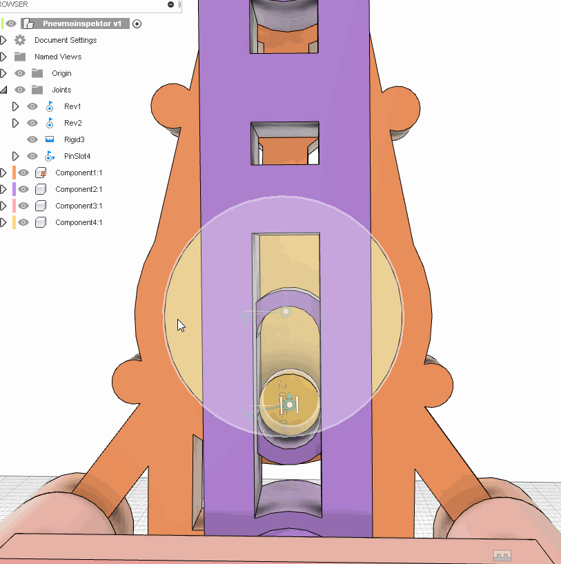Select the PinSlot4 joint label
Image resolution: width=561 pixels, height=564 pixels.
tap(77, 156)
